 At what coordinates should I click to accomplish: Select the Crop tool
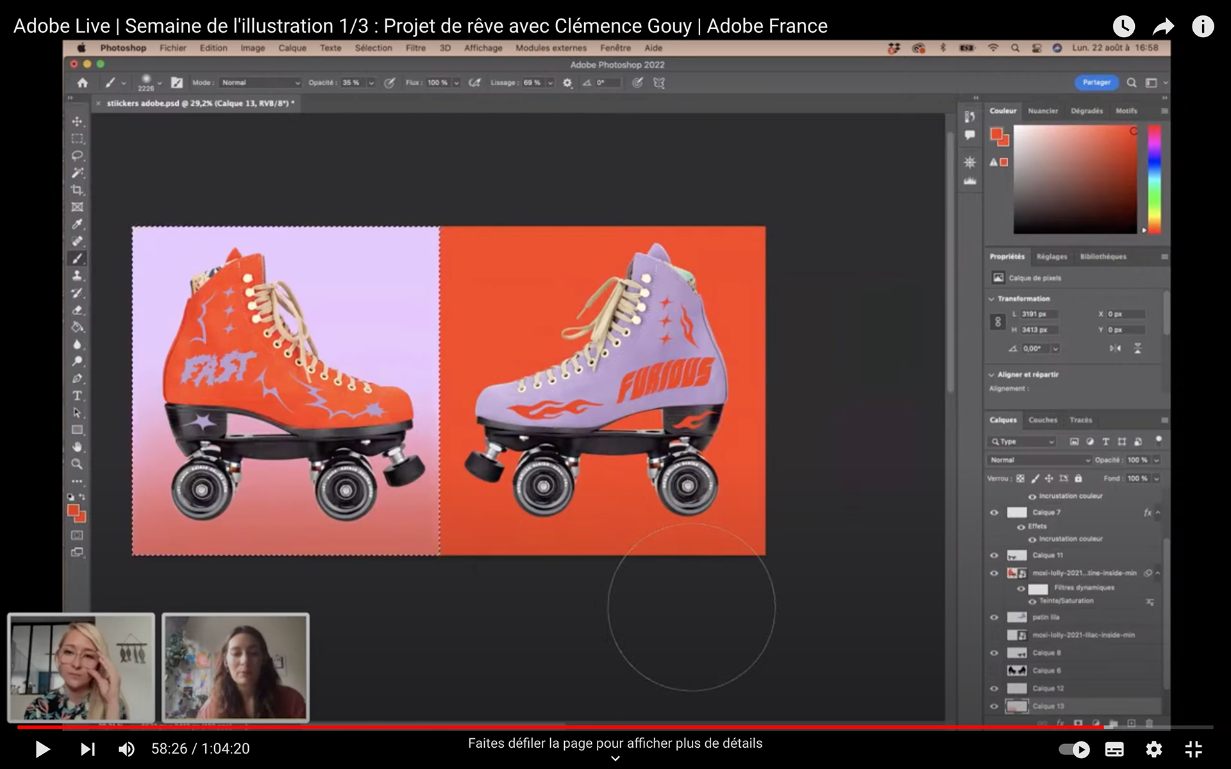[77, 190]
